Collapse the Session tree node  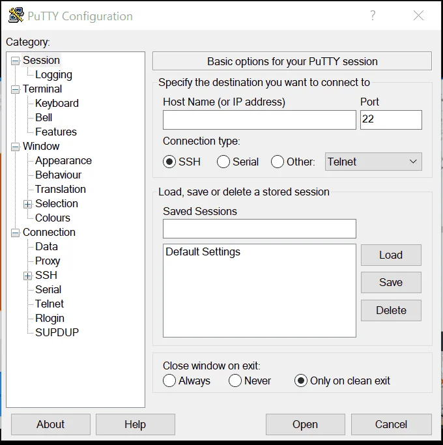click(x=15, y=61)
